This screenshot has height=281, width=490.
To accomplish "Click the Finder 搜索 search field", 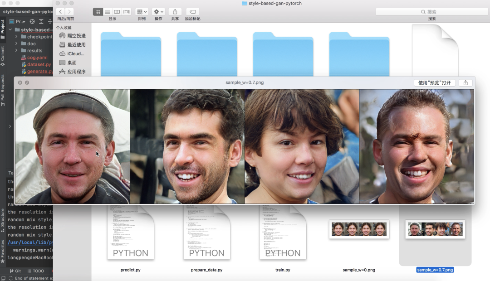I will pyautogui.click(x=431, y=11).
